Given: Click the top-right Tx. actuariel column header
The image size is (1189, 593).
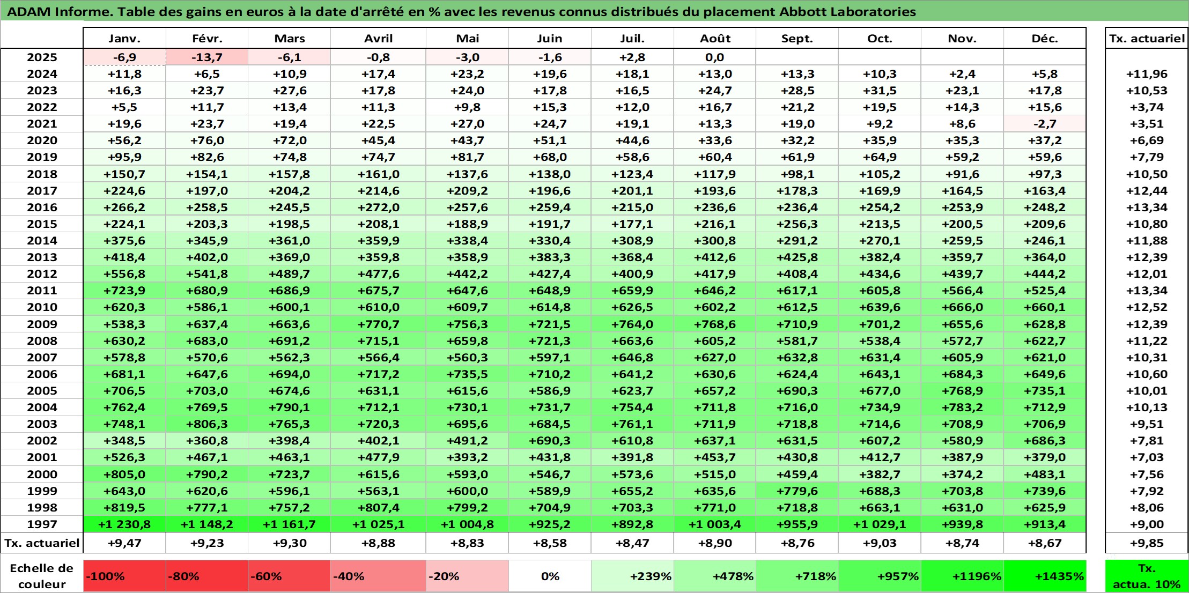Looking at the screenshot, I should tap(1147, 38).
